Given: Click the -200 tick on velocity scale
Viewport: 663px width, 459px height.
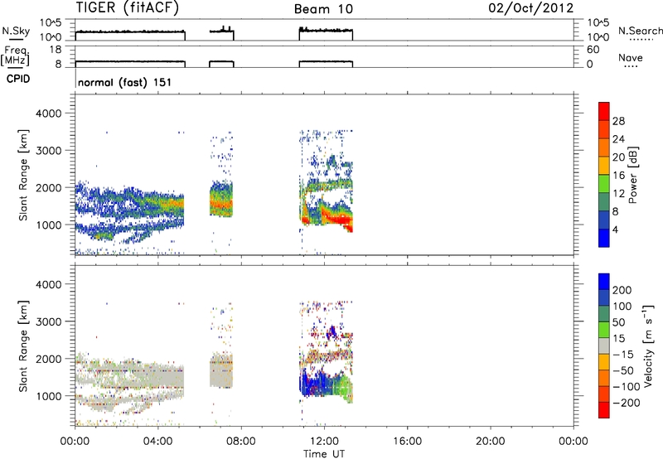Looking at the screenshot, I should pyautogui.click(x=627, y=403).
